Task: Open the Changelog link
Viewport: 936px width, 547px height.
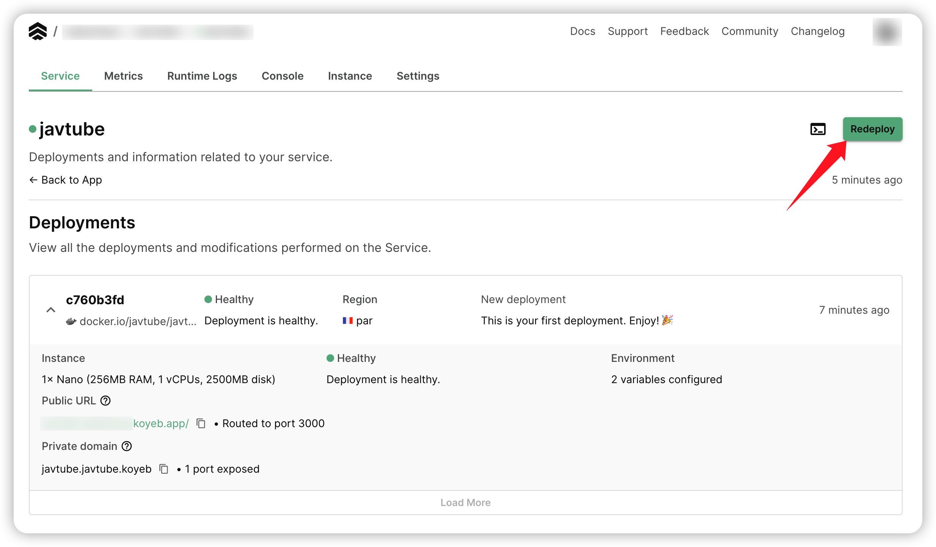Action: coord(818,31)
